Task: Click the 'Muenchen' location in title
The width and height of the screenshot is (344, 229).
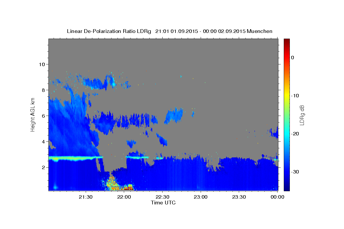Action: pos(260,31)
